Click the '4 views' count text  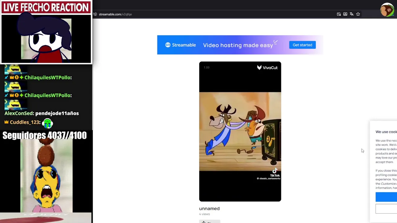point(204,214)
